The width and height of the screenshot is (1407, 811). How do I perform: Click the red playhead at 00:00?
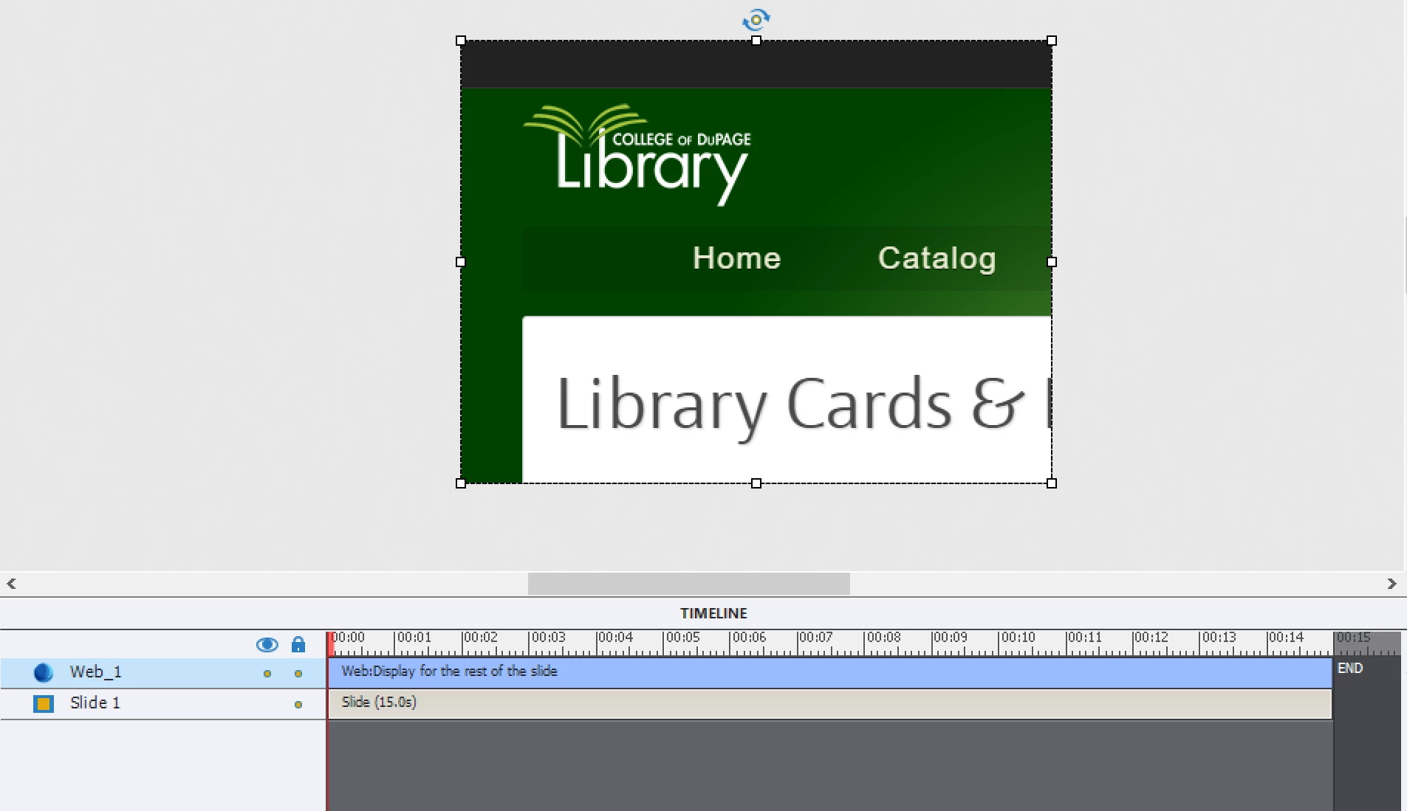(330, 643)
